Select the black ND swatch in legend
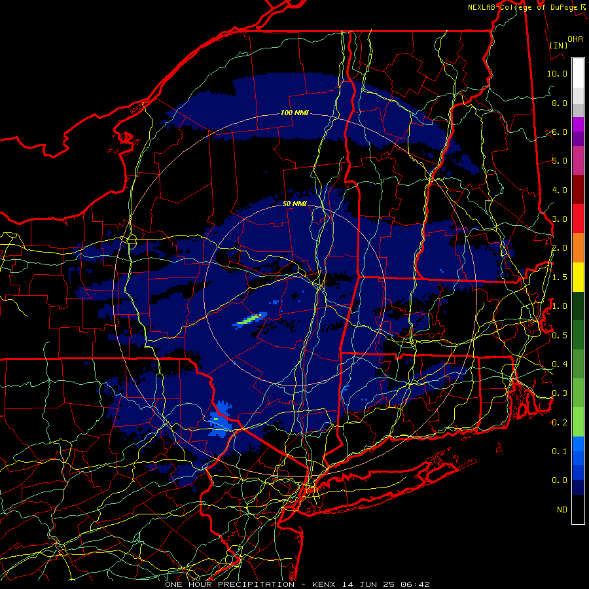 click(578, 509)
